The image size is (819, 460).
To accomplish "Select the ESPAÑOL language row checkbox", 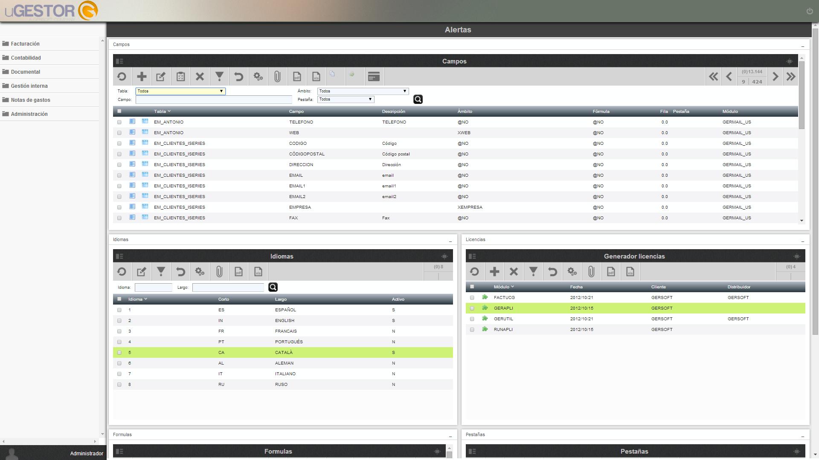I will 119,310.
